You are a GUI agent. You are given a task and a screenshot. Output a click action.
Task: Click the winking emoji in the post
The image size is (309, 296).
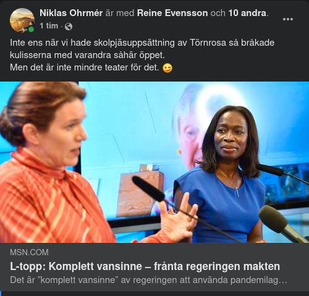167,68
